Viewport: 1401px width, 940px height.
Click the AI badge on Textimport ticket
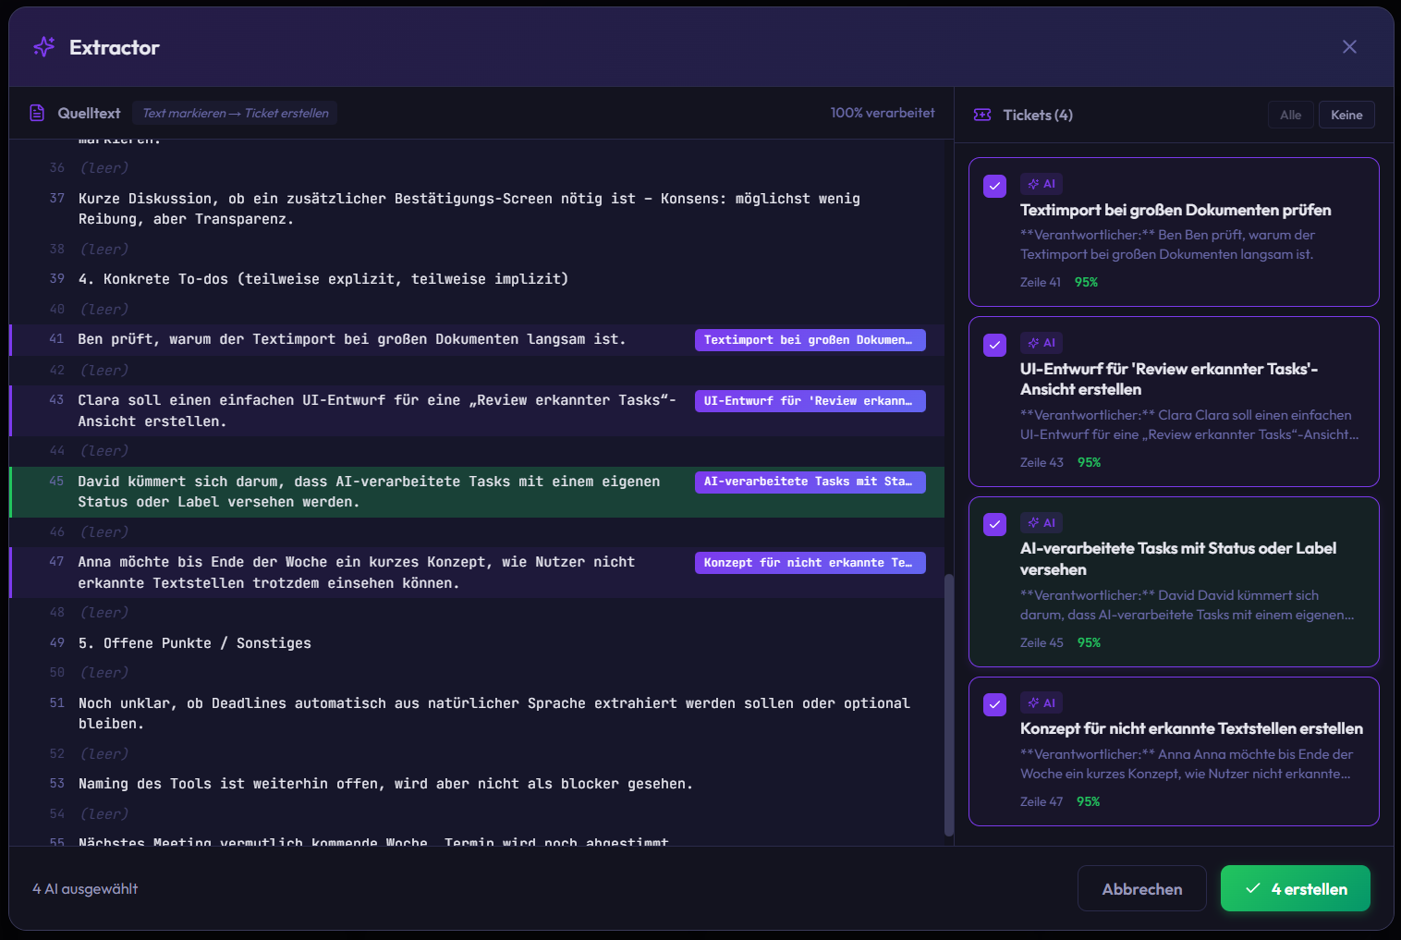pos(1042,184)
